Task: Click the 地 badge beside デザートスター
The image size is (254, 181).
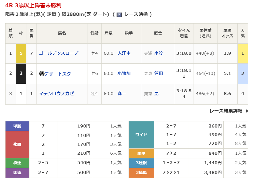Action: click(x=42, y=74)
